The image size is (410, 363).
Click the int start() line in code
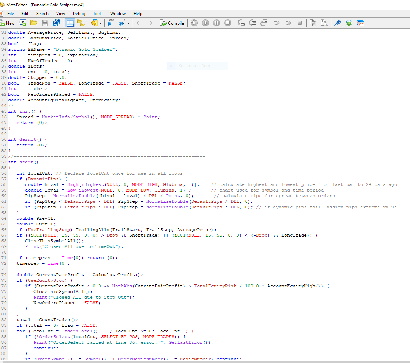[x=23, y=162]
